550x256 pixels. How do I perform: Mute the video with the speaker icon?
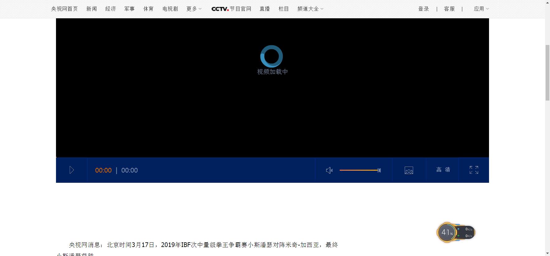tap(329, 170)
